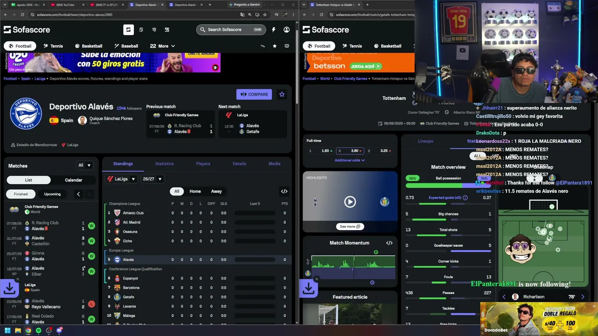Filter standings by Home
This screenshot has height=336, width=598.
coord(195,191)
